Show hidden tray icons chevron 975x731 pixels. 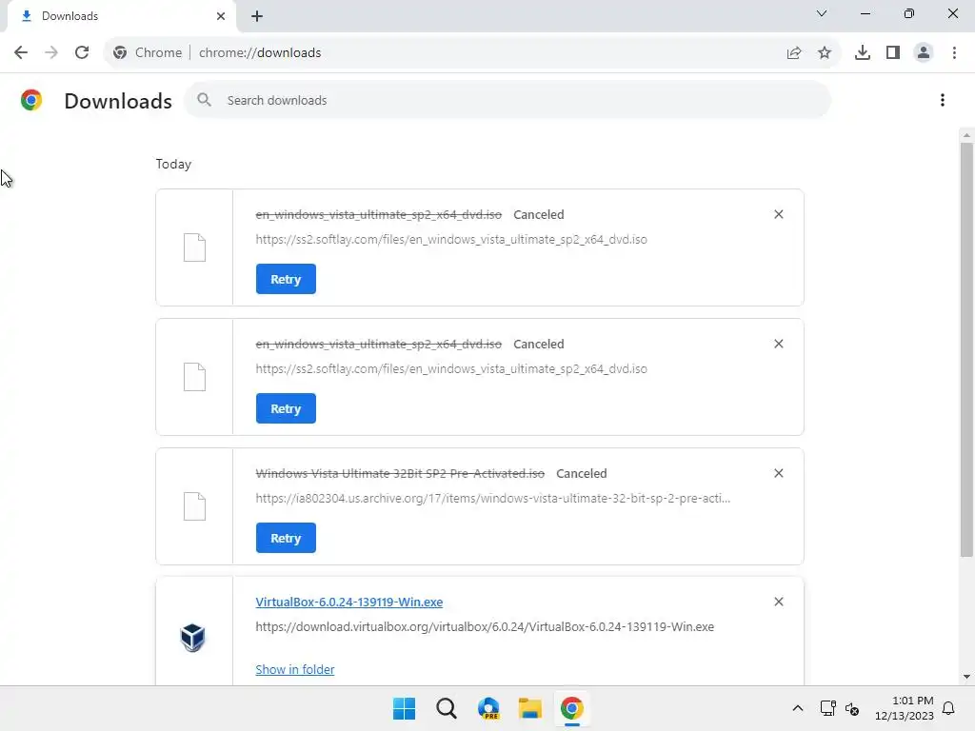(x=798, y=708)
